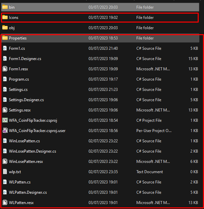
Task: Click the Form1.resx resource file icon
Action: coord(5,69)
